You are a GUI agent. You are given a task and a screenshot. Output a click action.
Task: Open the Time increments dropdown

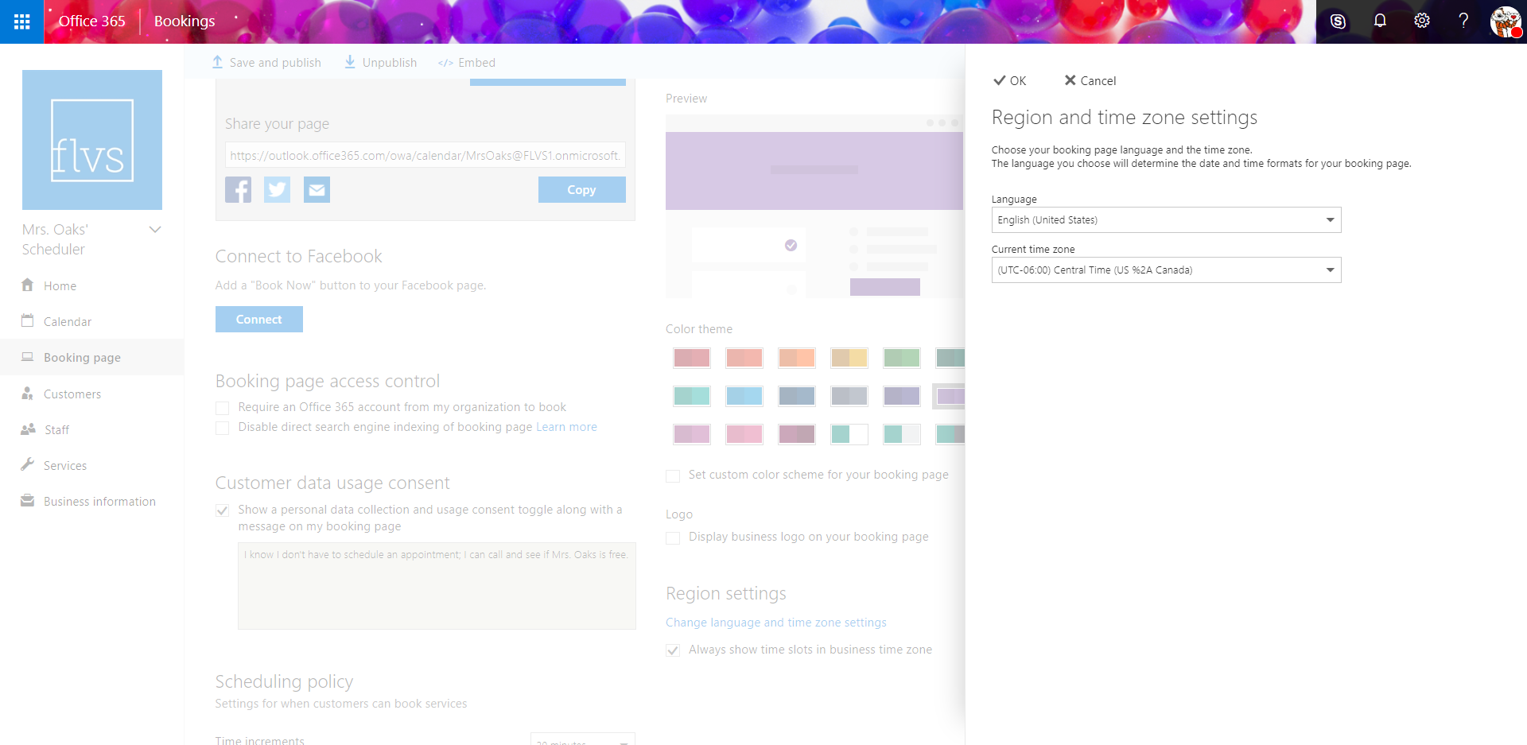click(x=582, y=739)
